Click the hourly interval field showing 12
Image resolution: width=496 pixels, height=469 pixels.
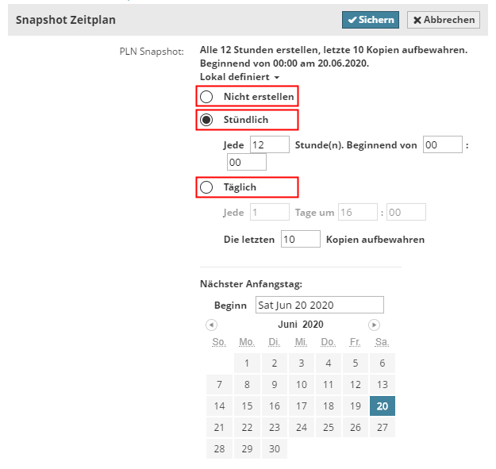(269, 144)
